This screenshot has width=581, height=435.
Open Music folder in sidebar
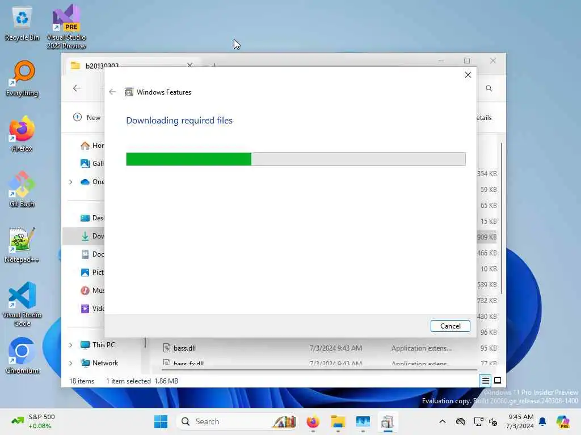(92, 291)
